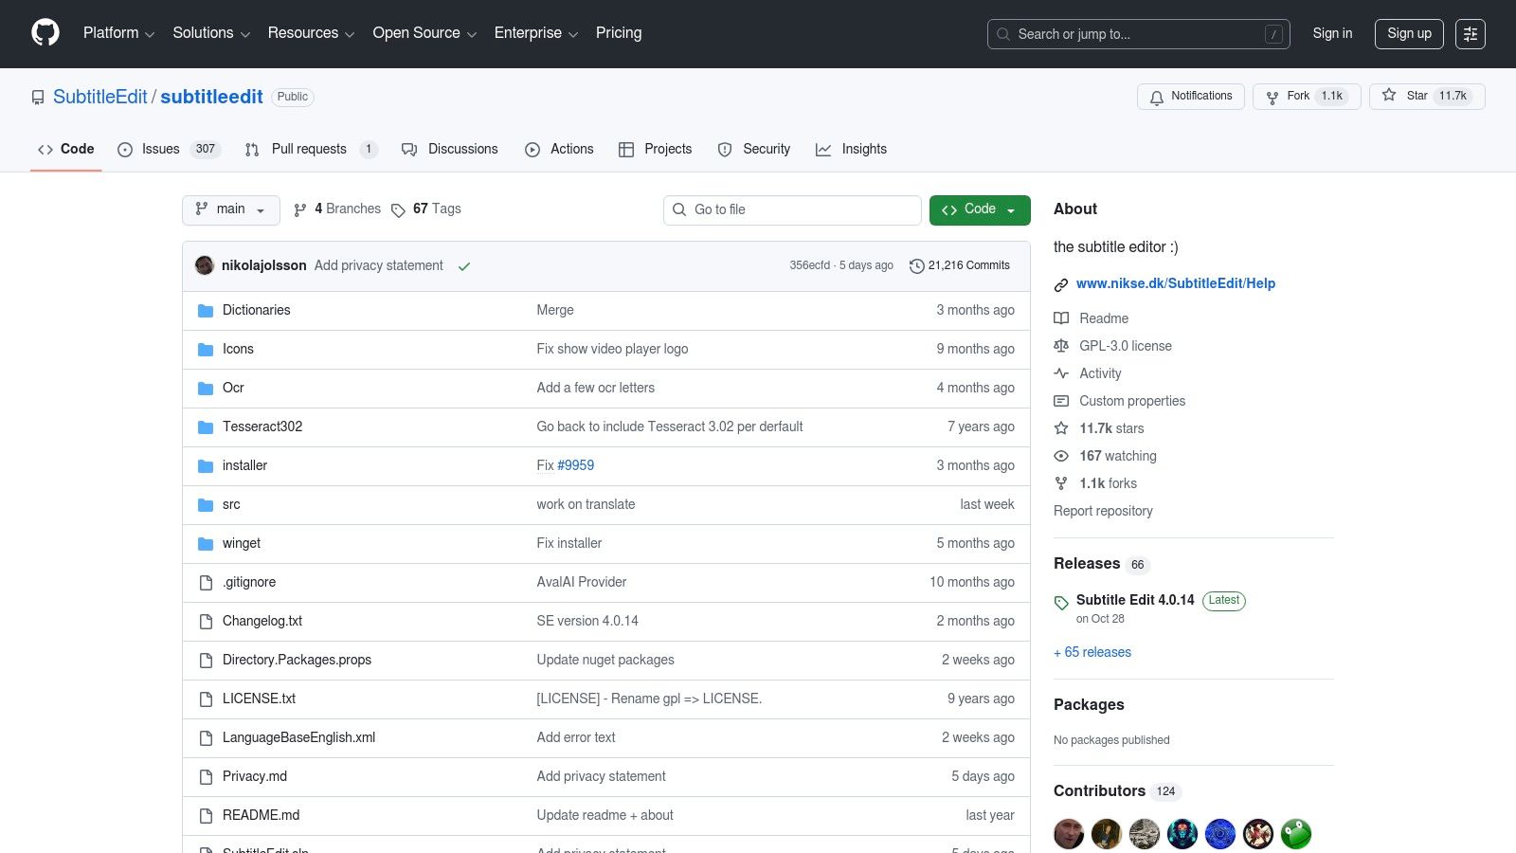The height and width of the screenshot is (853, 1516).
Task: Click the Dictionaries folder icon
Action: 206,311
